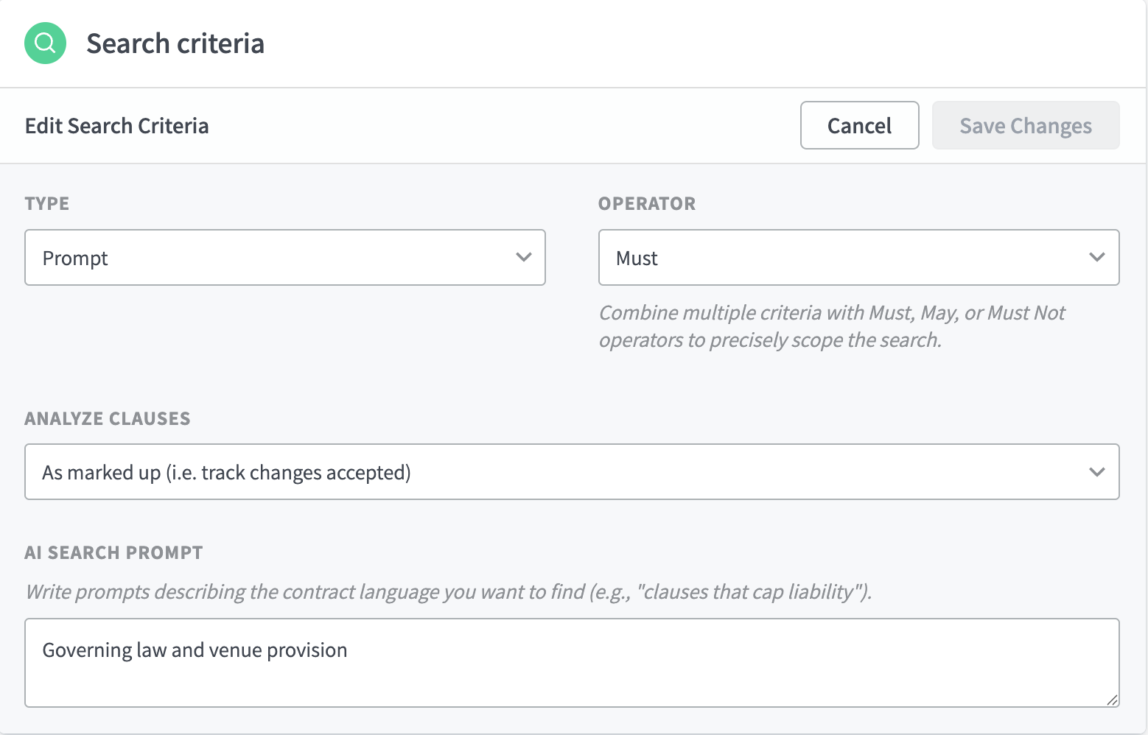
Task: Click the chevron on the Operator selector
Action: pos(1097,258)
